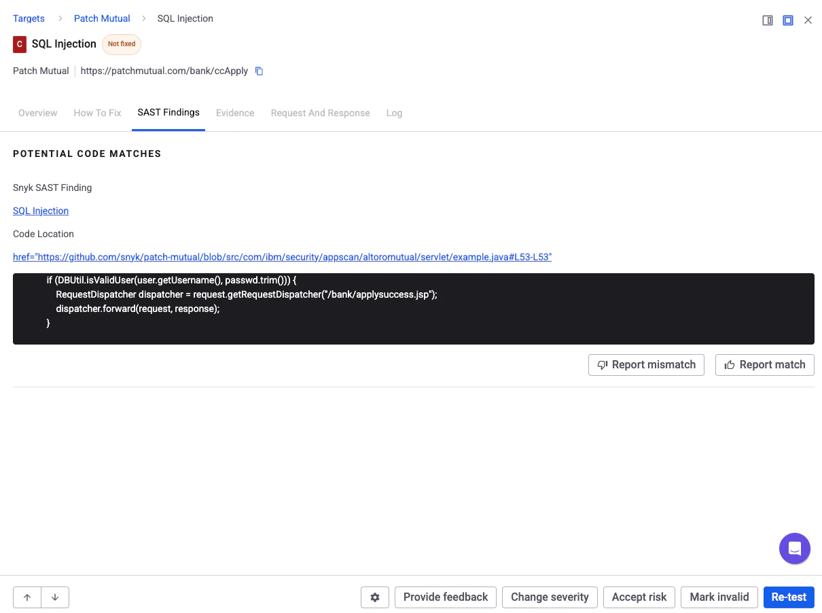Click Mark invalid button
The image size is (822, 613).
(x=719, y=597)
